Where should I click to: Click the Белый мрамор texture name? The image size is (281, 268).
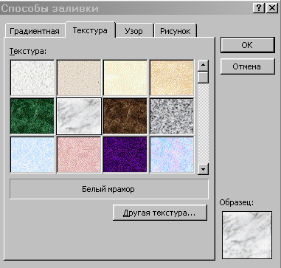pyautogui.click(x=108, y=189)
